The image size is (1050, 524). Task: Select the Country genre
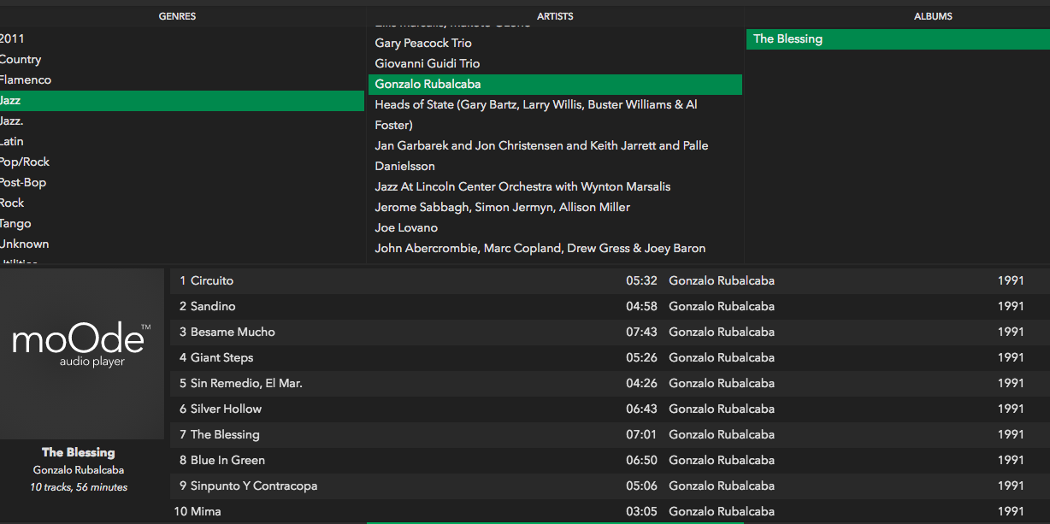coord(182,60)
